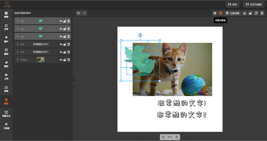The height and width of the screenshot is (141, 267).
Task: Undo the last action
Action: pyautogui.click(x=78, y=13)
